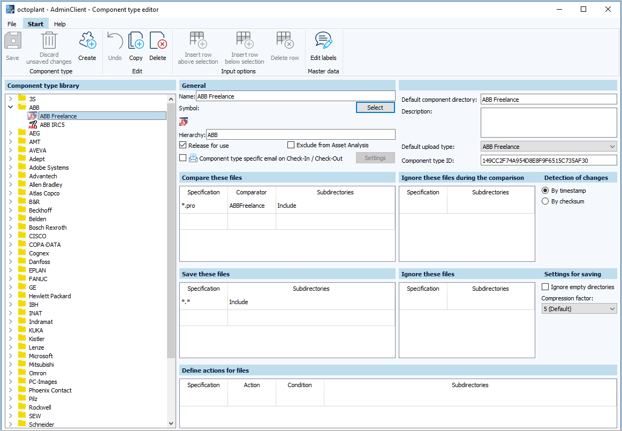Viewport: 622px width, 431px height.
Task: Open the Help menu
Action: (x=60, y=24)
